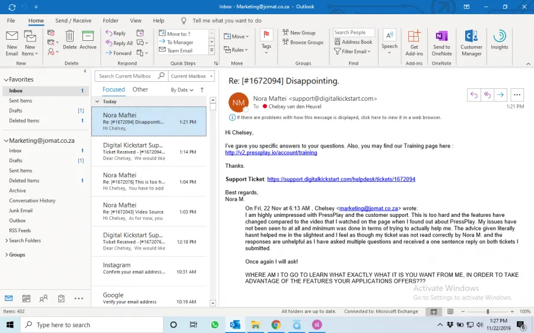Collapse the Today message group

coord(97,101)
